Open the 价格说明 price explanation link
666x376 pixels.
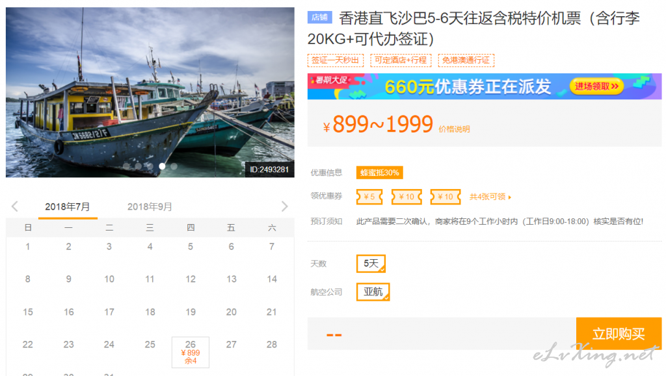click(x=454, y=129)
